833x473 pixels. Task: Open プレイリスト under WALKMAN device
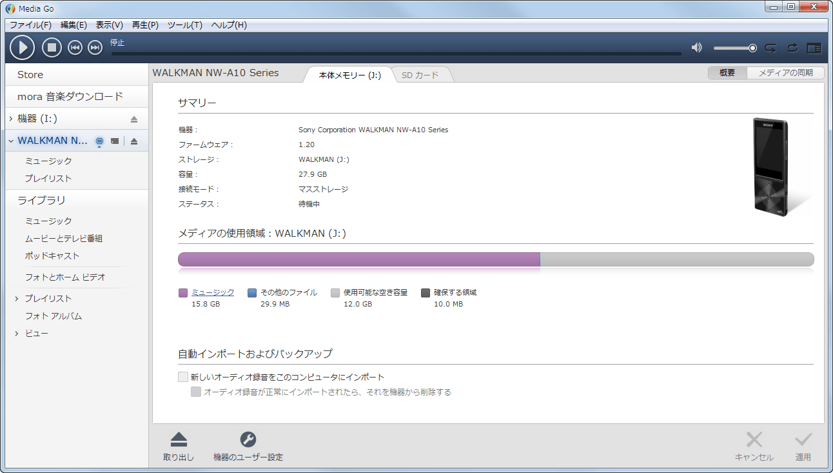(48, 178)
